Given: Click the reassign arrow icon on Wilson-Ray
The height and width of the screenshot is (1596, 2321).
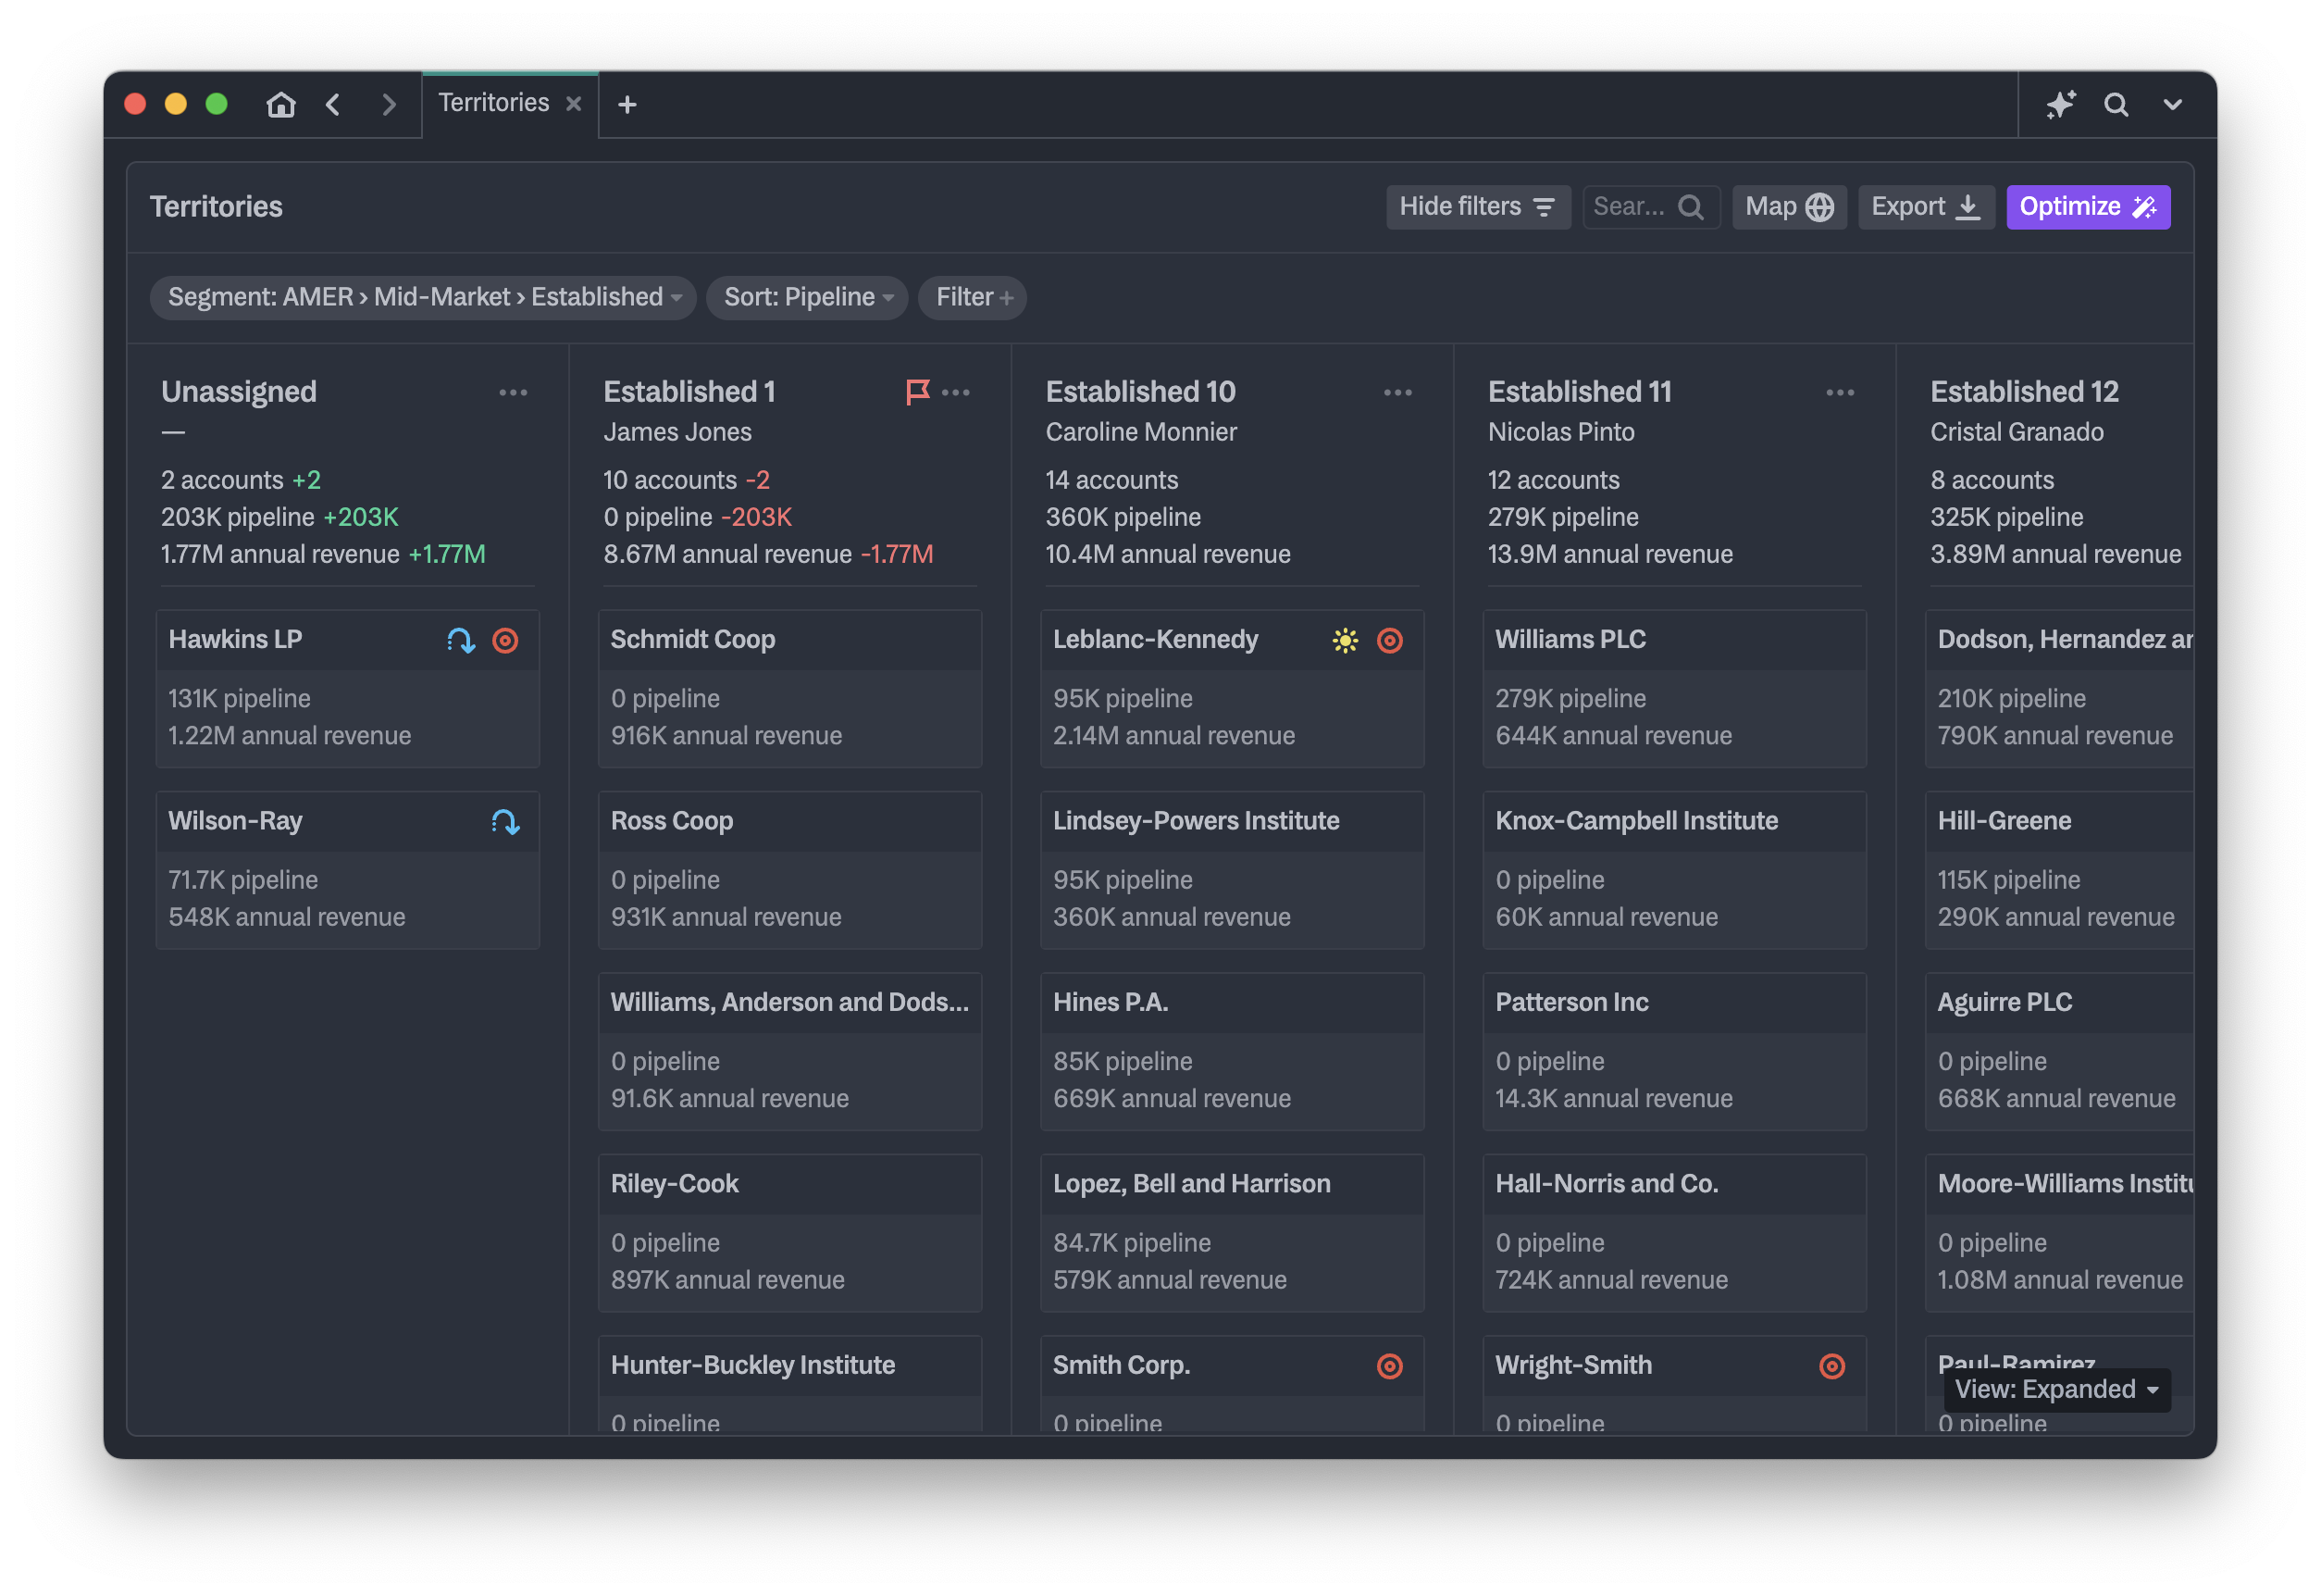Looking at the screenshot, I should click(506, 822).
